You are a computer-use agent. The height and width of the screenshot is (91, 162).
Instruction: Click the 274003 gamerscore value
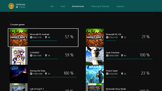(22, 7)
